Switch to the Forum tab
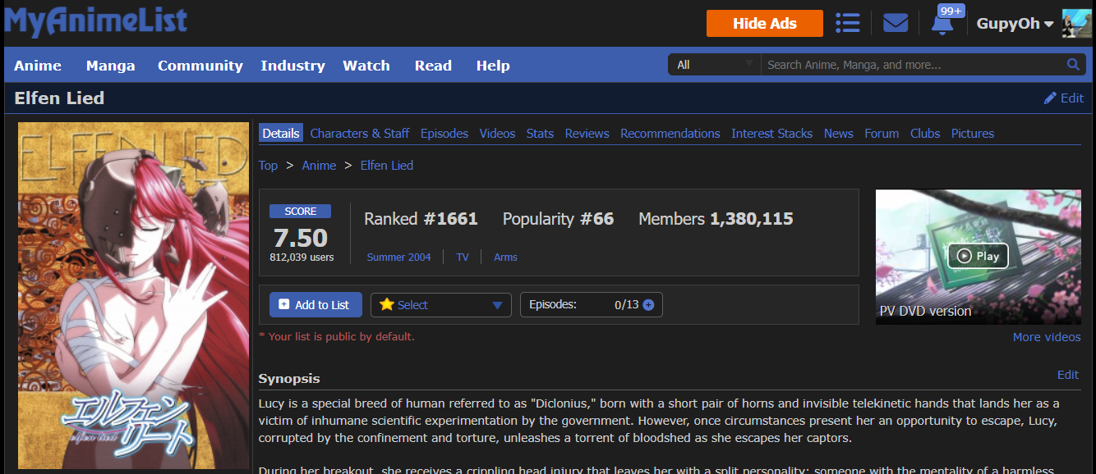This screenshot has width=1096, height=474. [882, 133]
